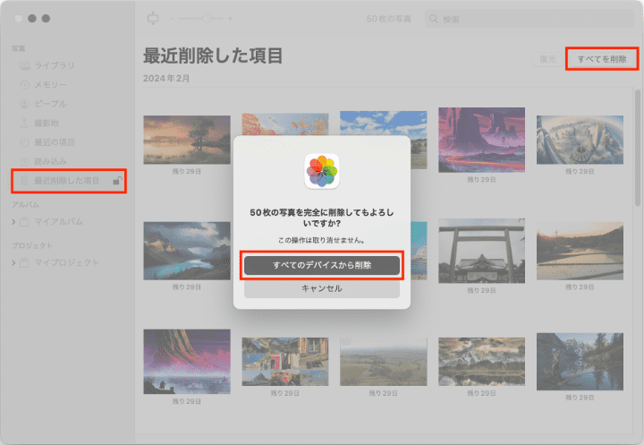The height and width of the screenshot is (445, 644).
Task: Click the memories icon beside メモリー
Action: (25, 85)
